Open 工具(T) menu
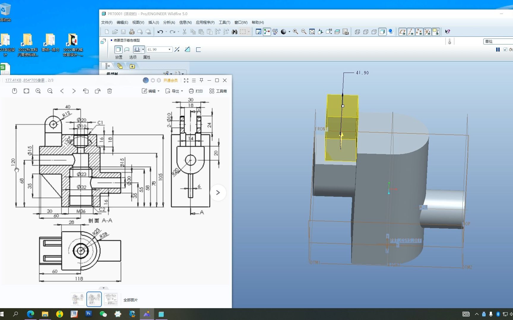The height and width of the screenshot is (320, 513). [x=224, y=23]
